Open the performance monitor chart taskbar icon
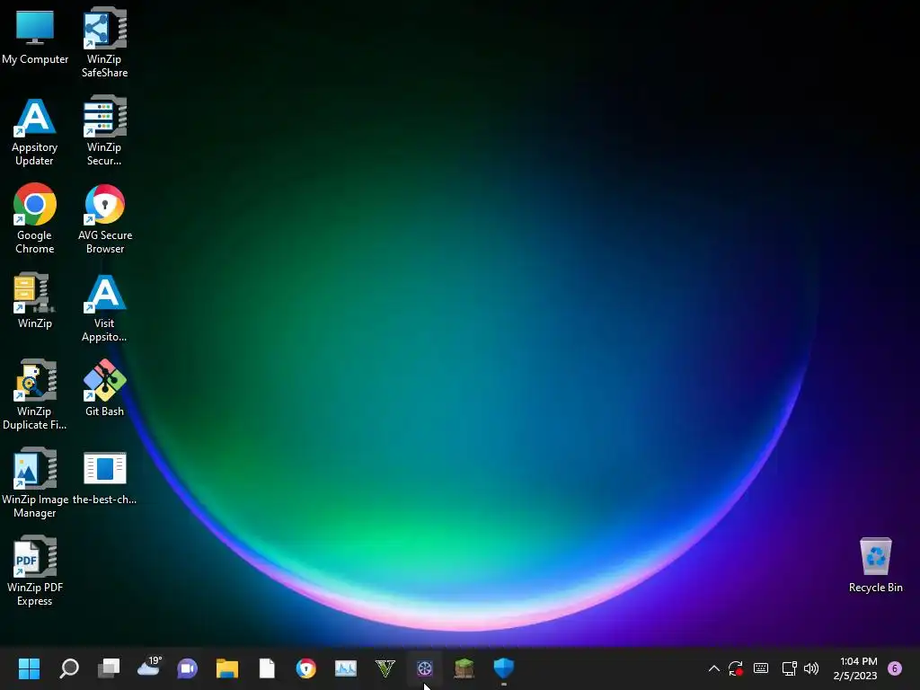 click(x=346, y=668)
